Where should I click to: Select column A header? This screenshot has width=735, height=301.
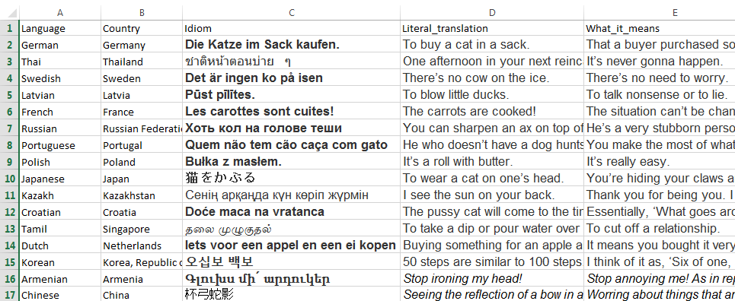coord(60,13)
